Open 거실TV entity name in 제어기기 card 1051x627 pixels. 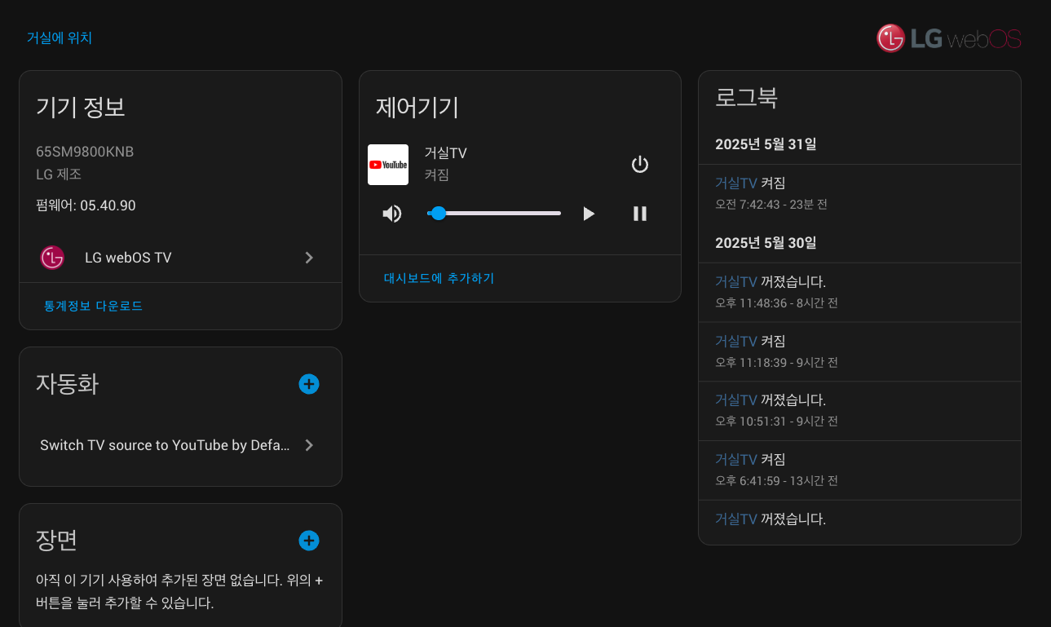coord(445,153)
